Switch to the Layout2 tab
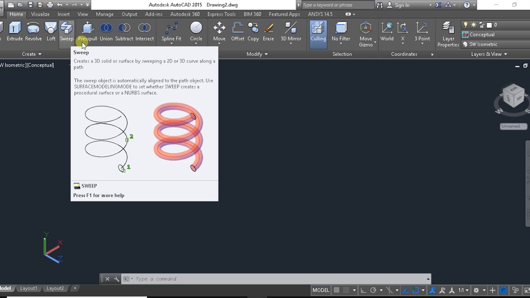 point(55,288)
